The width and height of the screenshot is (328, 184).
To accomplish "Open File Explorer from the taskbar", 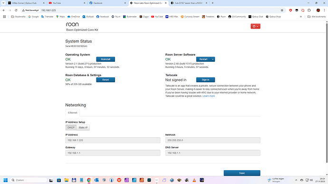I will click(x=66, y=180).
